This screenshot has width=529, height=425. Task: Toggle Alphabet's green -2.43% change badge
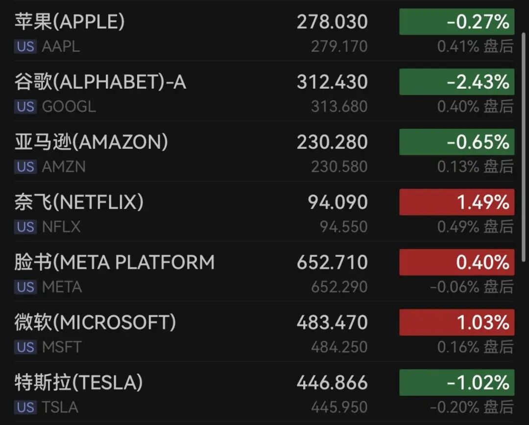457,82
